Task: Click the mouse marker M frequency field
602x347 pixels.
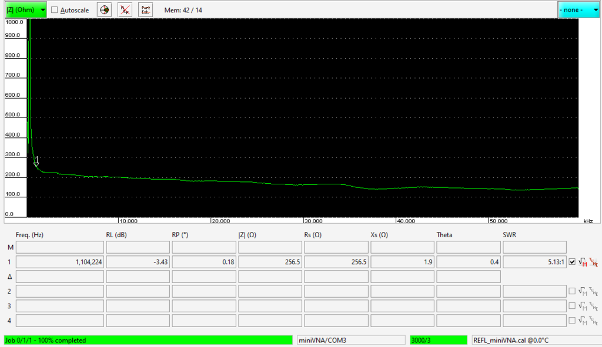Action: click(x=60, y=247)
